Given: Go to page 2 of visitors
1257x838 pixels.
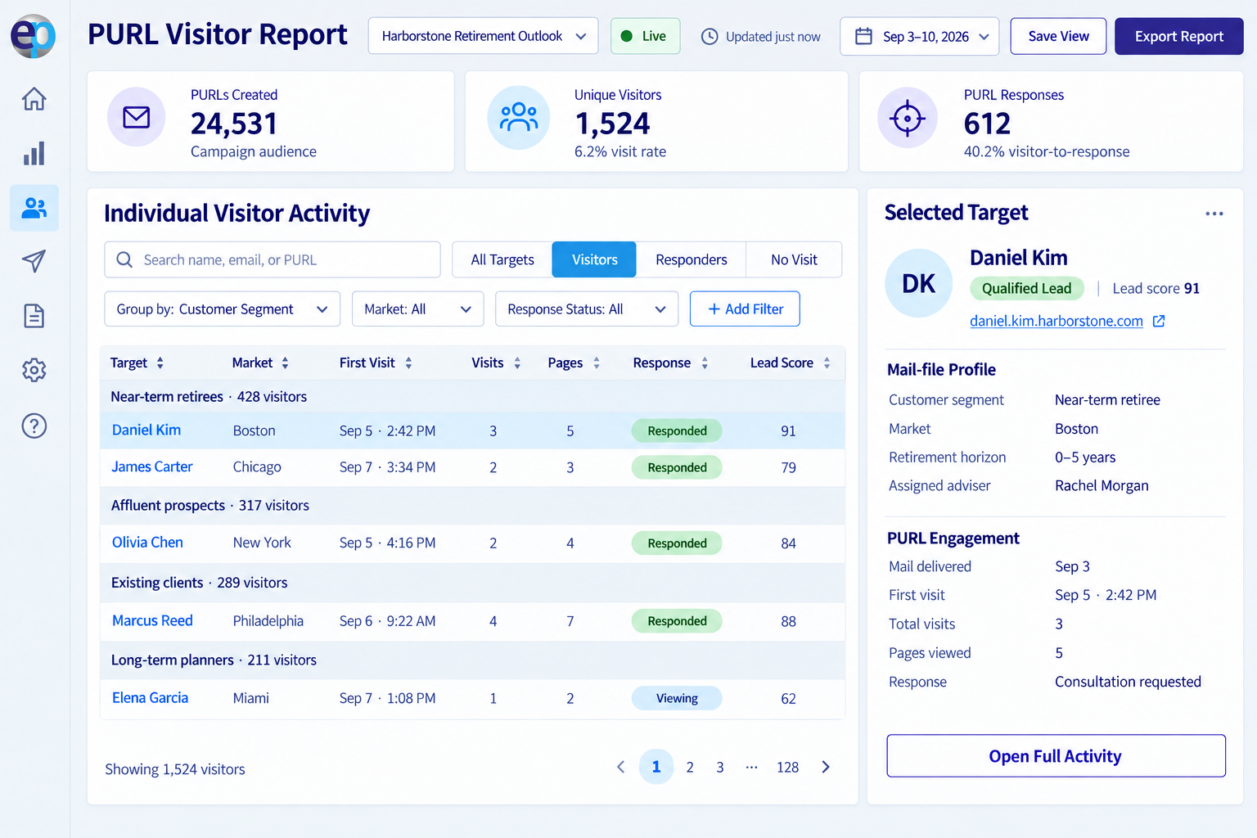Looking at the screenshot, I should [690, 767].
